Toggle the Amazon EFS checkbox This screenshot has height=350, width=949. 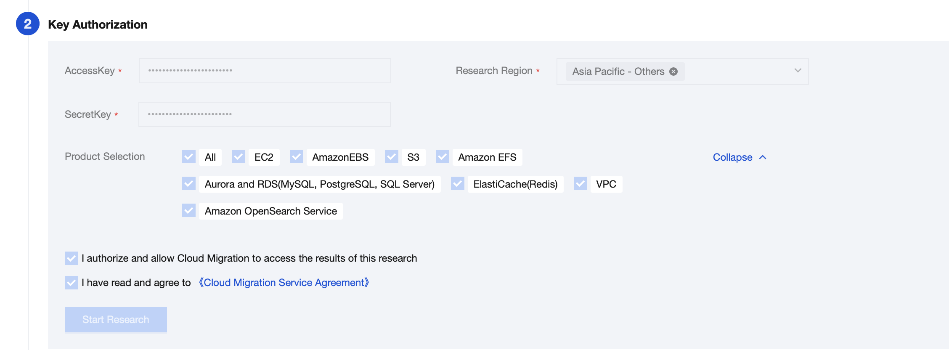point(443,157)
